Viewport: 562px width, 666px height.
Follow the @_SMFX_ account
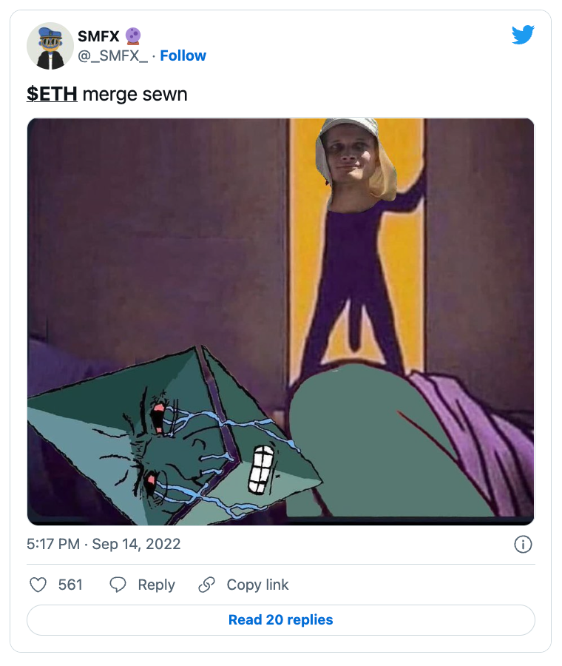pyautogui.click(x=183, y=55)
